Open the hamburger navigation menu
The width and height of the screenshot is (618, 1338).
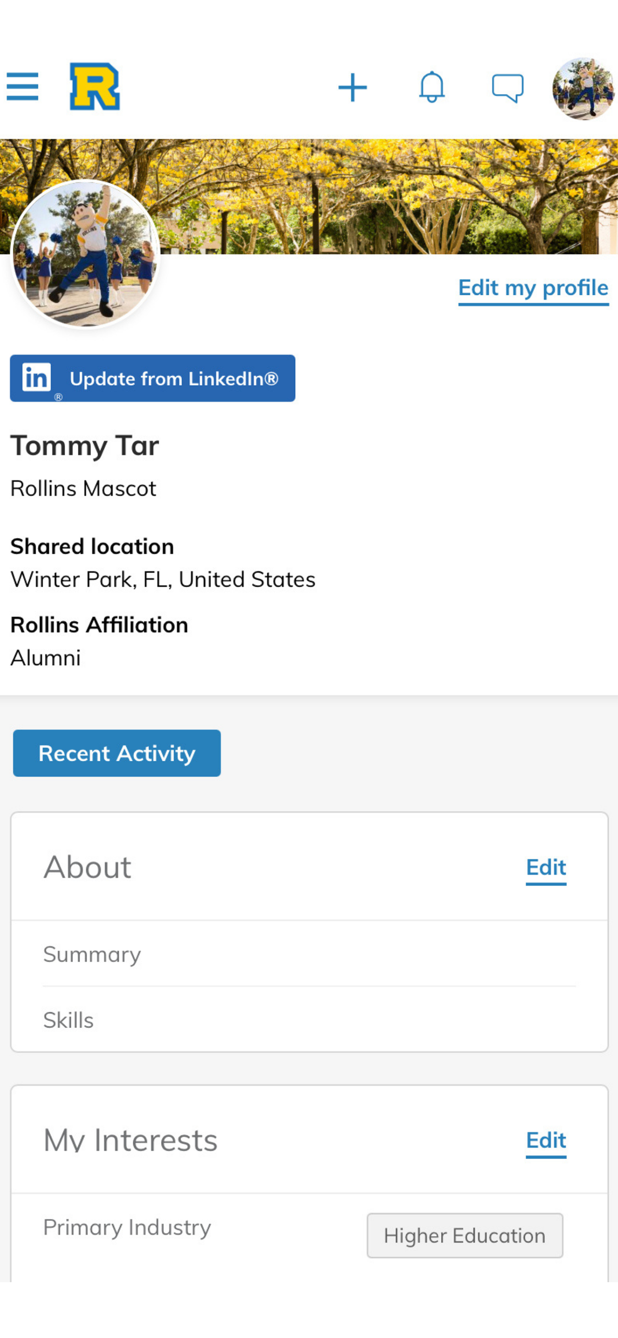coord(22,87)
